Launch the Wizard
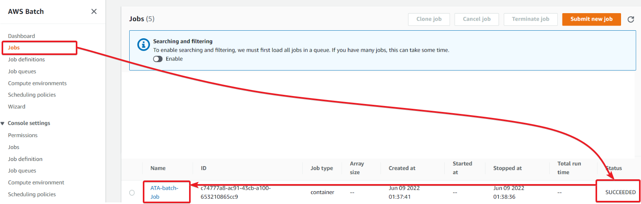This screenshot has width=641, height=204. pos(17,107)
